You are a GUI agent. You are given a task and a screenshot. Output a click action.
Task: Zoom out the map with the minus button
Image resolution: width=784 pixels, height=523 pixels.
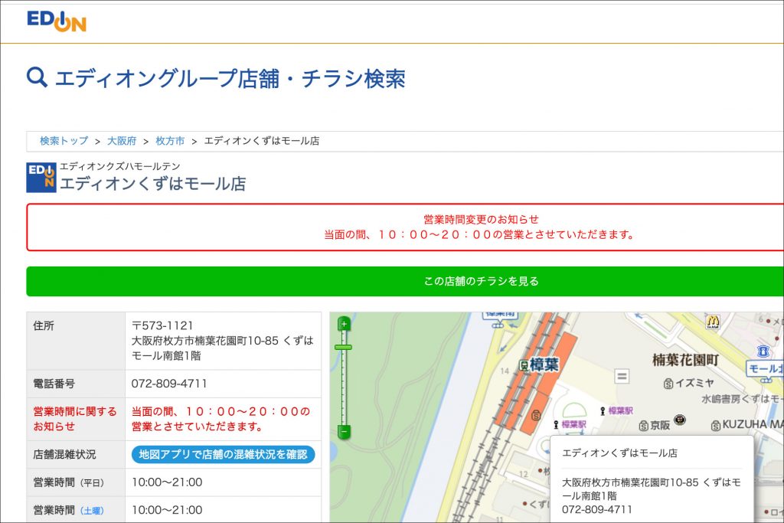pos(344,432)
